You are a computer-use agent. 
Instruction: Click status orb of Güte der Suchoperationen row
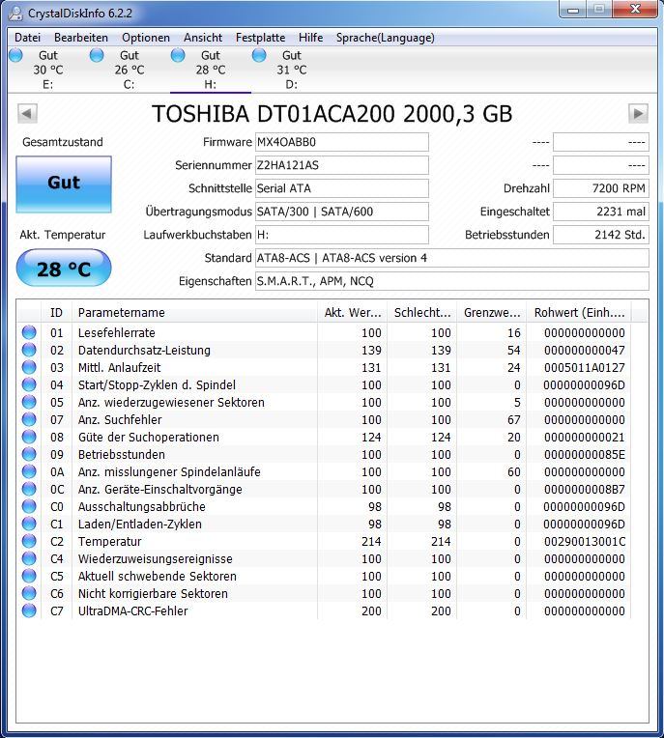click(29, 437)
